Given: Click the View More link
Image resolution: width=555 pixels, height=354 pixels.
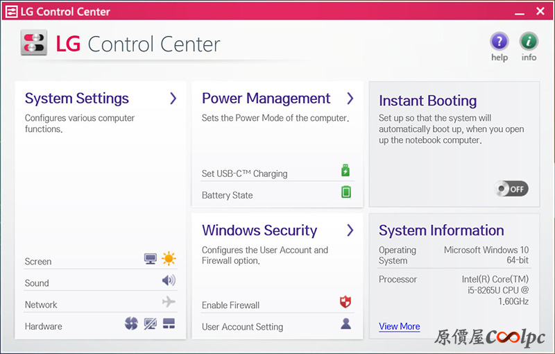Looking at the screenshot, I should [400, 326].
